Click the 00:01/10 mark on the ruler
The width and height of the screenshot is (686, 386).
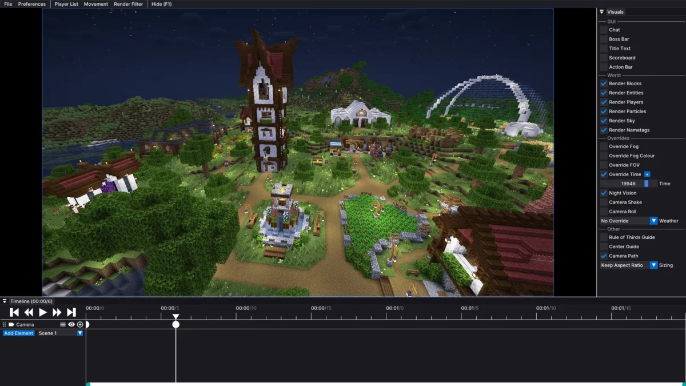(546, 308)
